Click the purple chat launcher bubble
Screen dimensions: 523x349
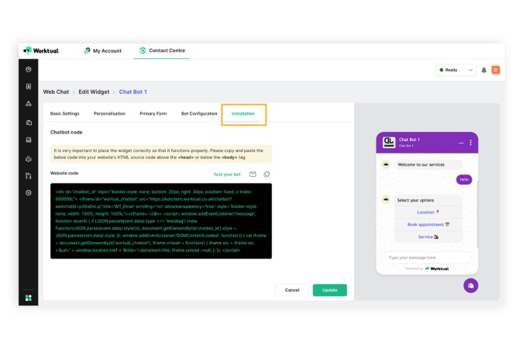(x=470, y=285)
